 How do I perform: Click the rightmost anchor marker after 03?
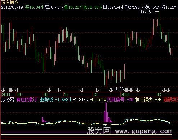[x=168, y=90]
